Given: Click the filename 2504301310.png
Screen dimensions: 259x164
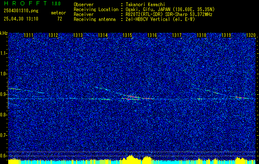Looking at the screenshot, I should click(21, 11).
